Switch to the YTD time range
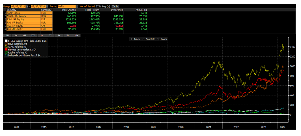301x136 pixels. pyautogui.click(x=33, y=35)
